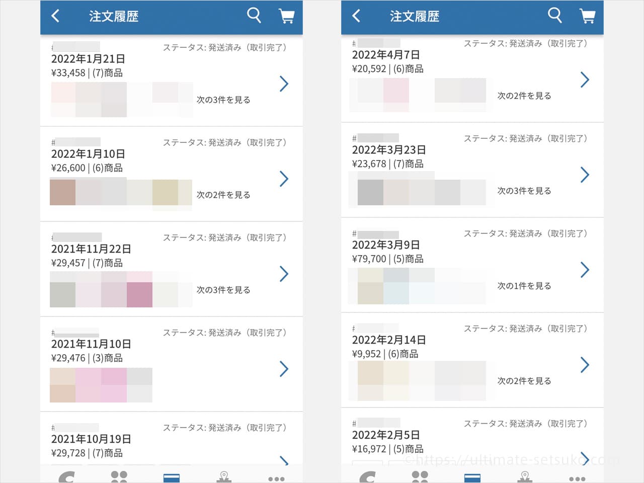Tap back arrow on left phone screen
Image resolution: width=644 pixels, height=483 pixels.
click(55, 16)
